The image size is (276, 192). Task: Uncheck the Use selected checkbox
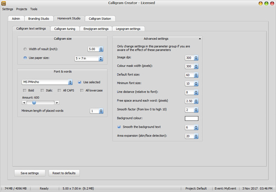coord(80,82)
